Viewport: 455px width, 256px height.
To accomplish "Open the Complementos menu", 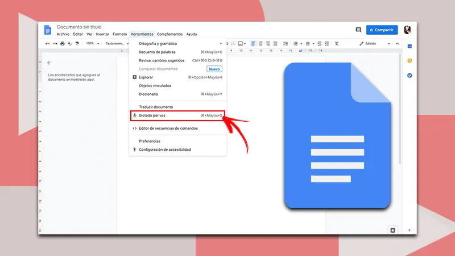I will [169, 34].
